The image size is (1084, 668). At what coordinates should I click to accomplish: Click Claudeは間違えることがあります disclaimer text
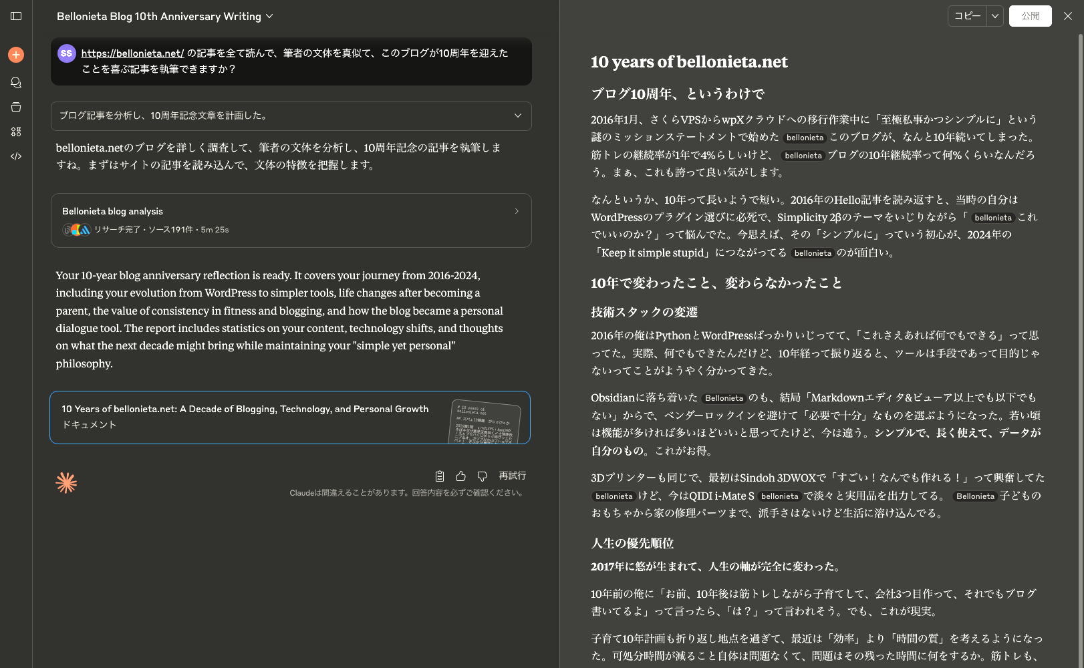pos(407,493)
